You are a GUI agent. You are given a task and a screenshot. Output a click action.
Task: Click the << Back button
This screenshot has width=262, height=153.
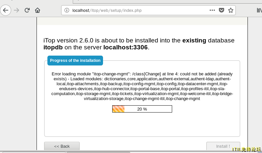(62, 146)
